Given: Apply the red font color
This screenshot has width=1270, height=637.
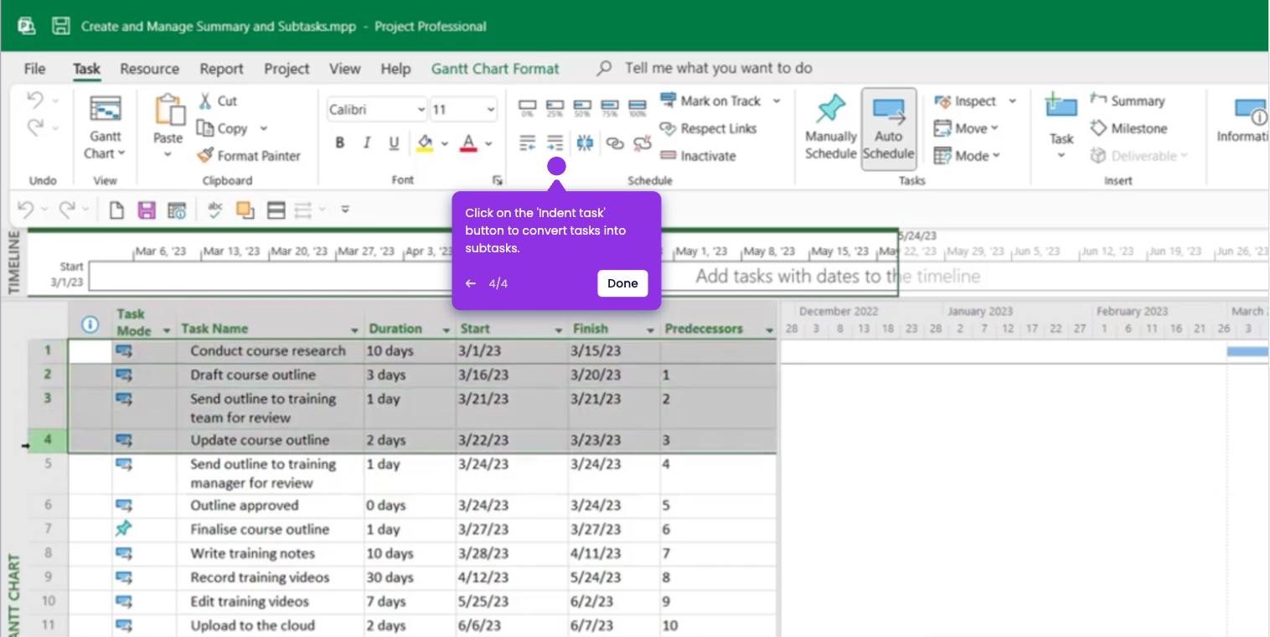Looking at the screenshot, I should [468, 143].
